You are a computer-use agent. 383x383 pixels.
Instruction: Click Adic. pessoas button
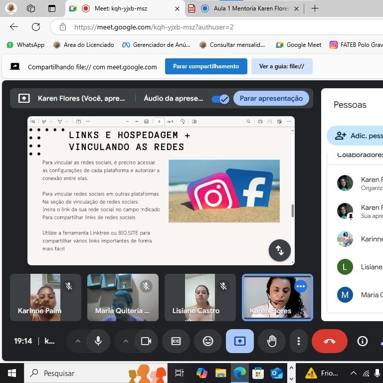pos(355,136)
